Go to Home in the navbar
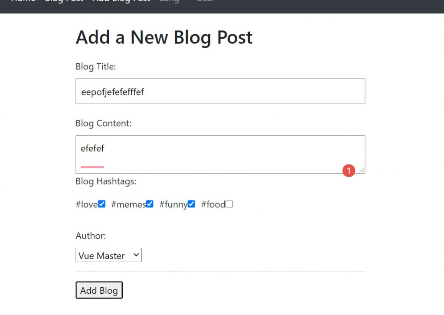 click(x=23, y=1)
